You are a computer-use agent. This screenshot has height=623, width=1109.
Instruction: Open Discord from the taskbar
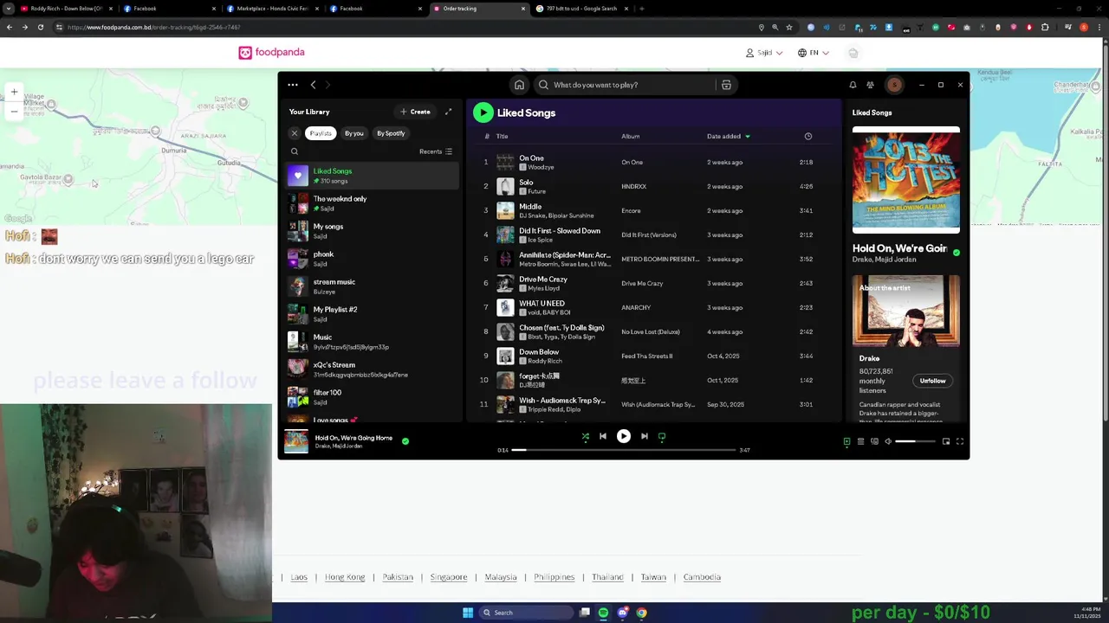click(x=622, y=613)
